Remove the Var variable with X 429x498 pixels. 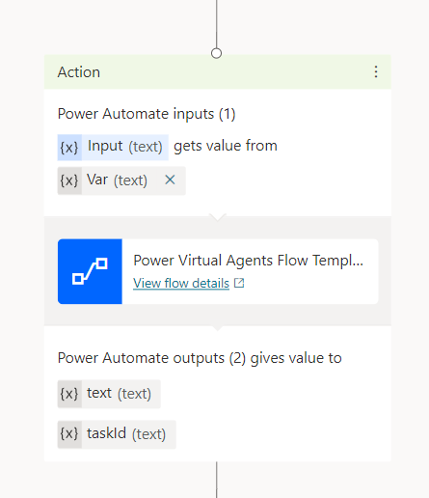(x=170, y=180)
